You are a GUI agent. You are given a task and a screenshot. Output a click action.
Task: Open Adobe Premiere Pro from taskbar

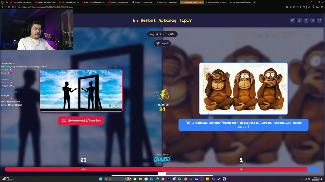click(x=168, y=179)
